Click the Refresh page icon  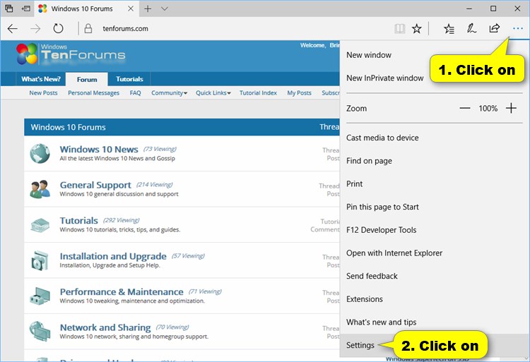coord(59,29)
